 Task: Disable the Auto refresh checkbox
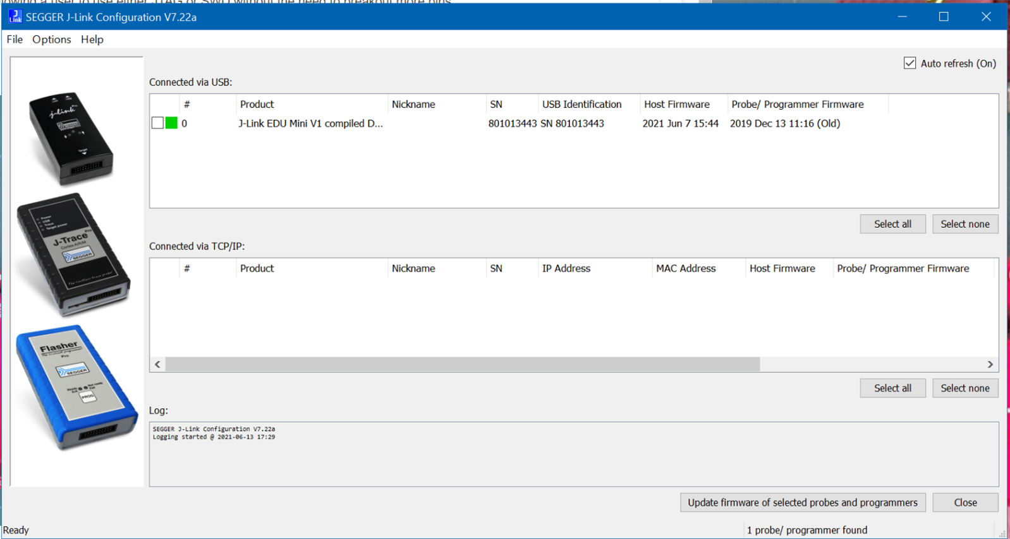tap(910, 63)
